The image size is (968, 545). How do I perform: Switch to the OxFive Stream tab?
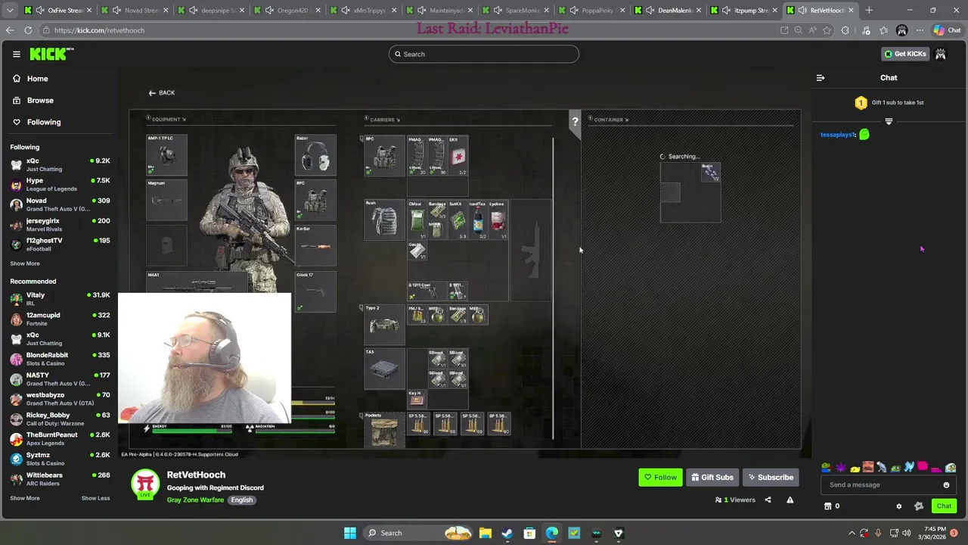[58, 11]
